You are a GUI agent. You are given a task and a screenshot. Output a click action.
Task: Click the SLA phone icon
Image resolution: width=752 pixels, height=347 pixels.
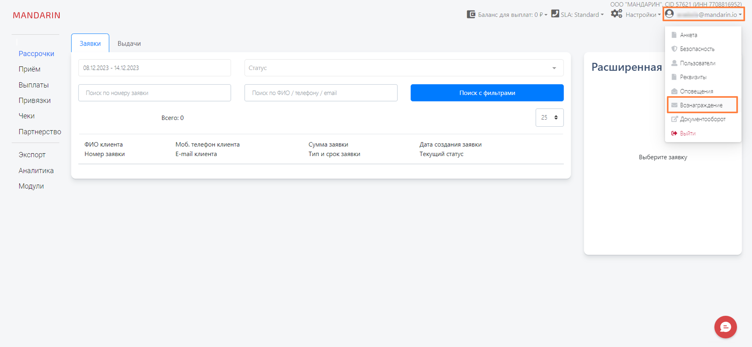tap(555, 14)
